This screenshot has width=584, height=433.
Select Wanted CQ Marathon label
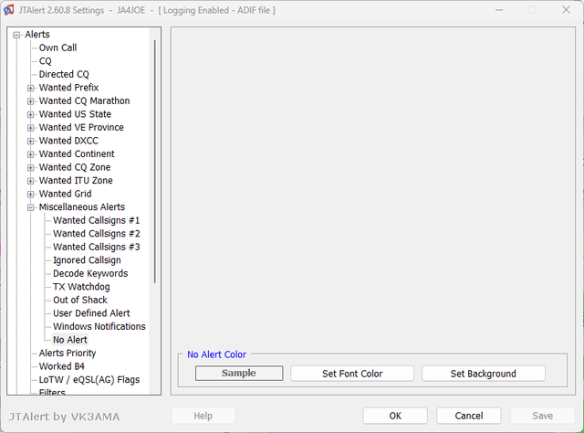click(x=84, y=100)
